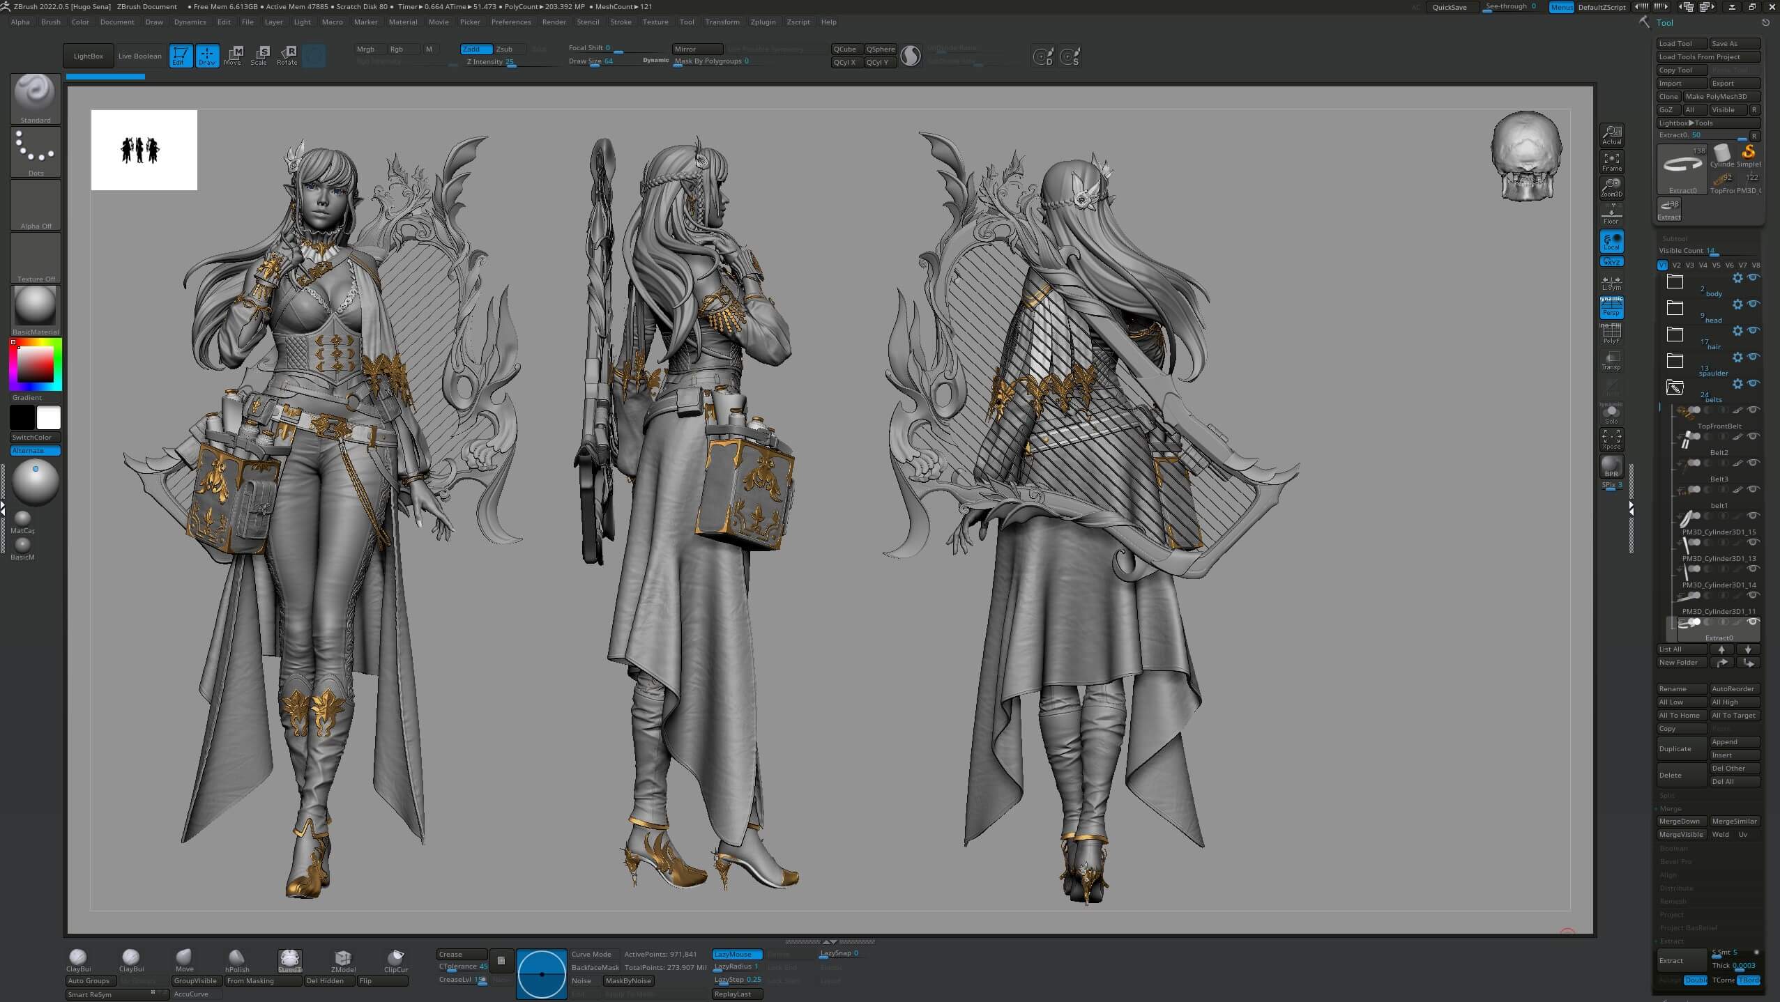The height and width of the screenshot is (1002, 1780).
Task: Pick a color in the color picker square
Action: tap(36, 364)
